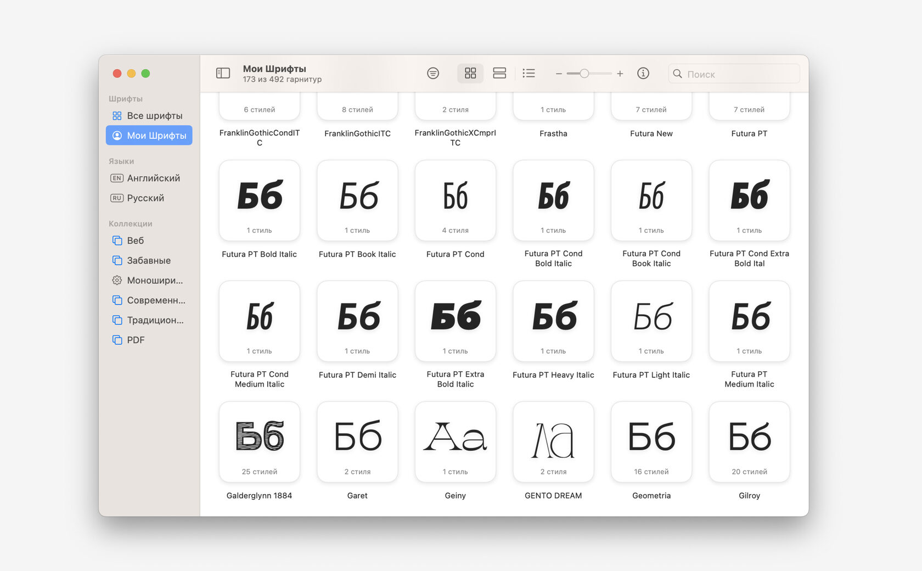
Task: Increase preview size with plus button
Action: coord(620,74)
